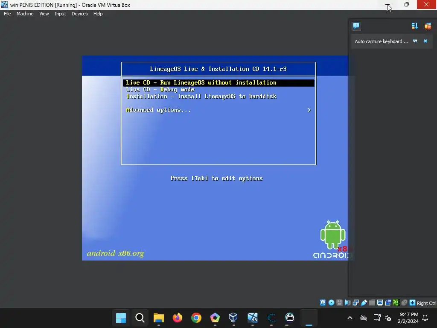Click the optical disk status indicator
Image resolution: width=437 pixels, height=328 pixels.
[331, 303]
